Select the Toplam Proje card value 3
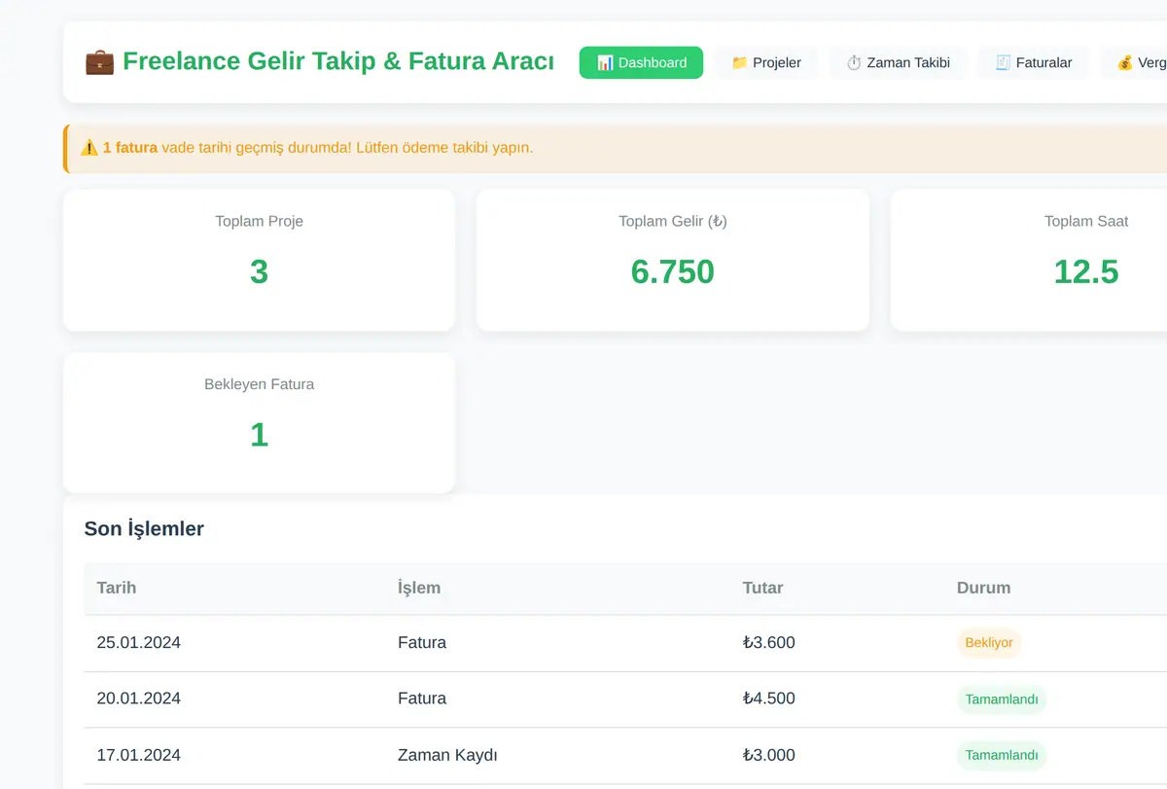The height and width of the screenshot is (789, 1167). pos(259,271)
